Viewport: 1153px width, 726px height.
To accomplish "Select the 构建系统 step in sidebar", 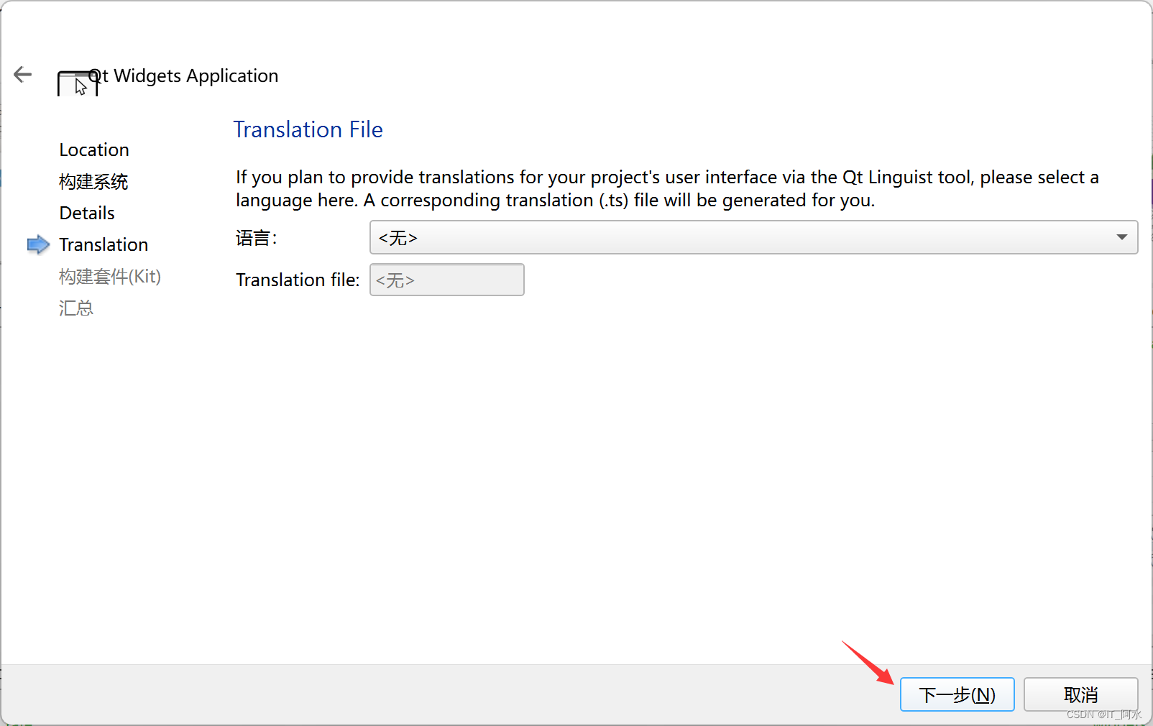I will (x=93, y=181).
